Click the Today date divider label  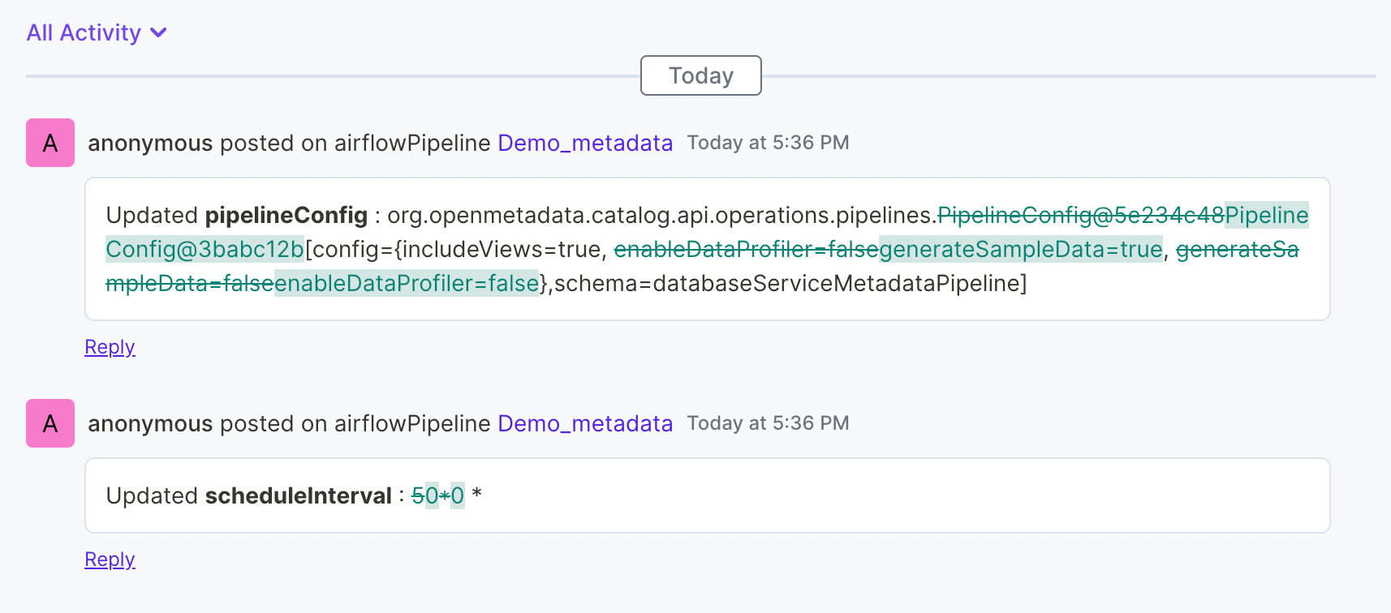701,75
